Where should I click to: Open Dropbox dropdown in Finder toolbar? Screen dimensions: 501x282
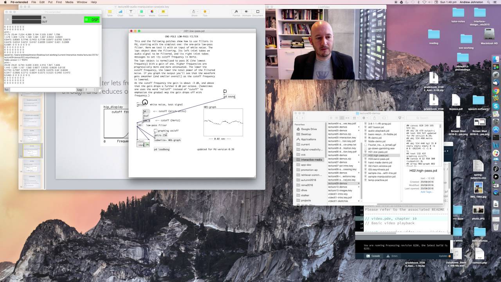point(400,118)
